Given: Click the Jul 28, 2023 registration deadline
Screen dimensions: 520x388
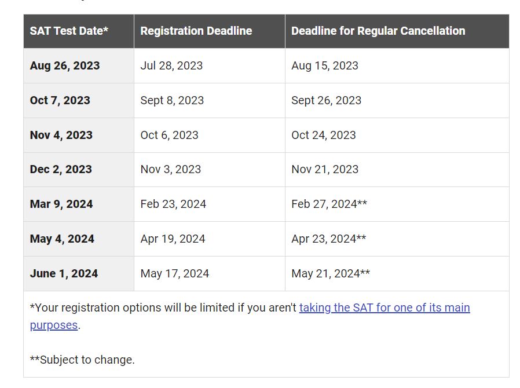Looking at the screenshot, I should [x=171, y=65].
